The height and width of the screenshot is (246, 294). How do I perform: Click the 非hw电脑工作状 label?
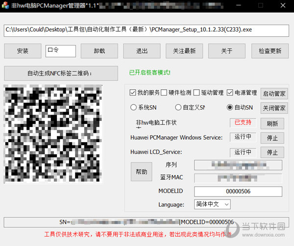156,123
